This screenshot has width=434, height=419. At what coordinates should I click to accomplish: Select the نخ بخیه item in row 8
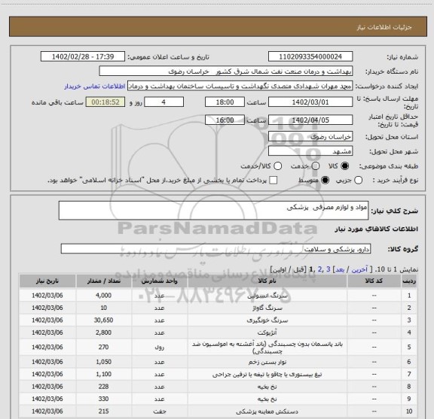click(x=267, y=387)
